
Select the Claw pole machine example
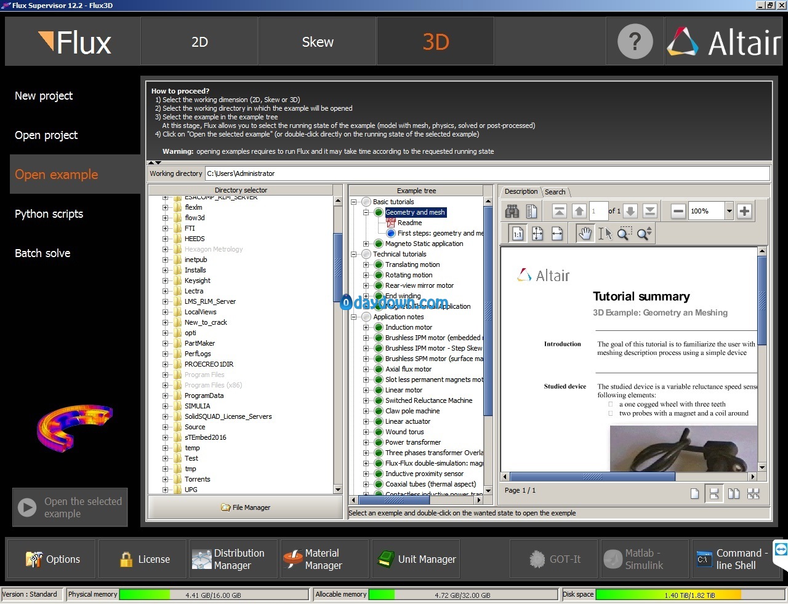pos(412,411)
